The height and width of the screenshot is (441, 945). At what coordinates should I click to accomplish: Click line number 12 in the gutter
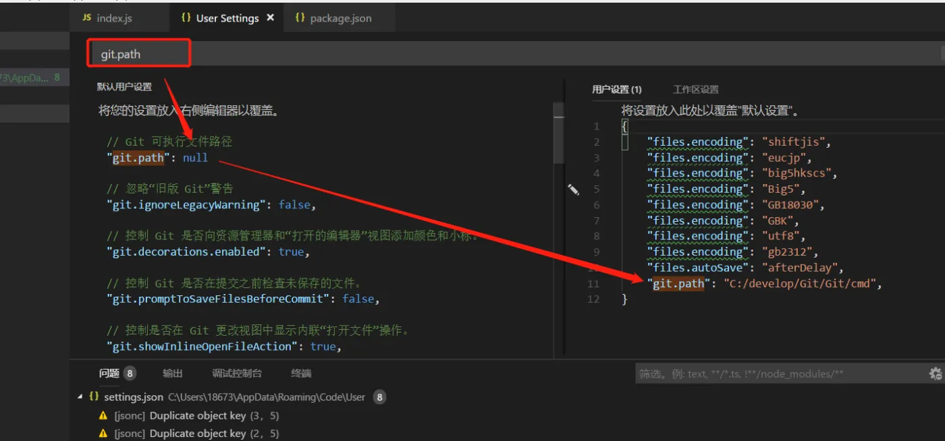coord(593,299)
